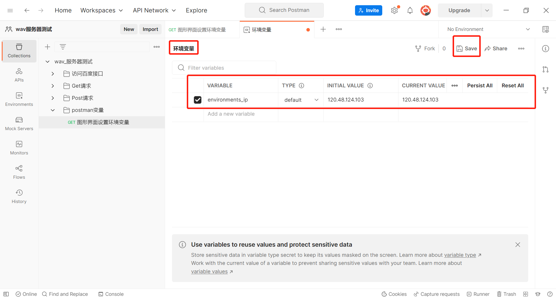
Task: Uncheck the environments_ip variable checkbox
Action: coord(197,100)
